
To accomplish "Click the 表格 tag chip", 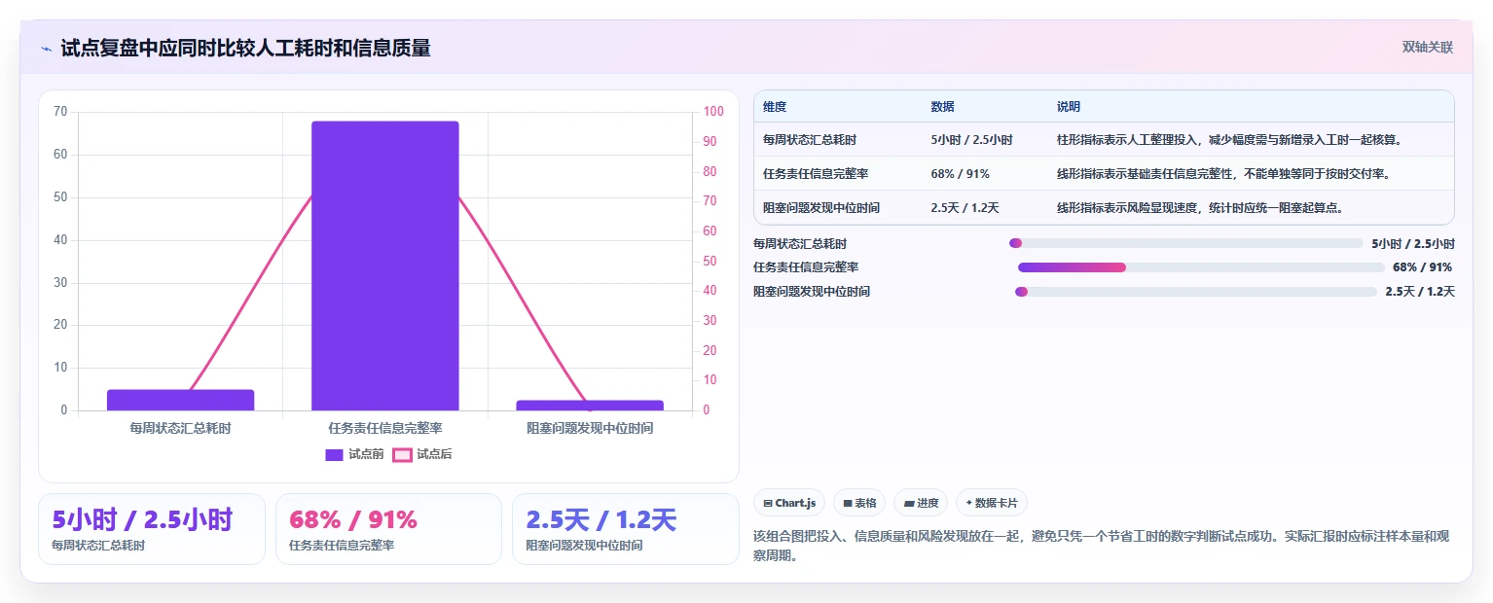I will (859, 503).
